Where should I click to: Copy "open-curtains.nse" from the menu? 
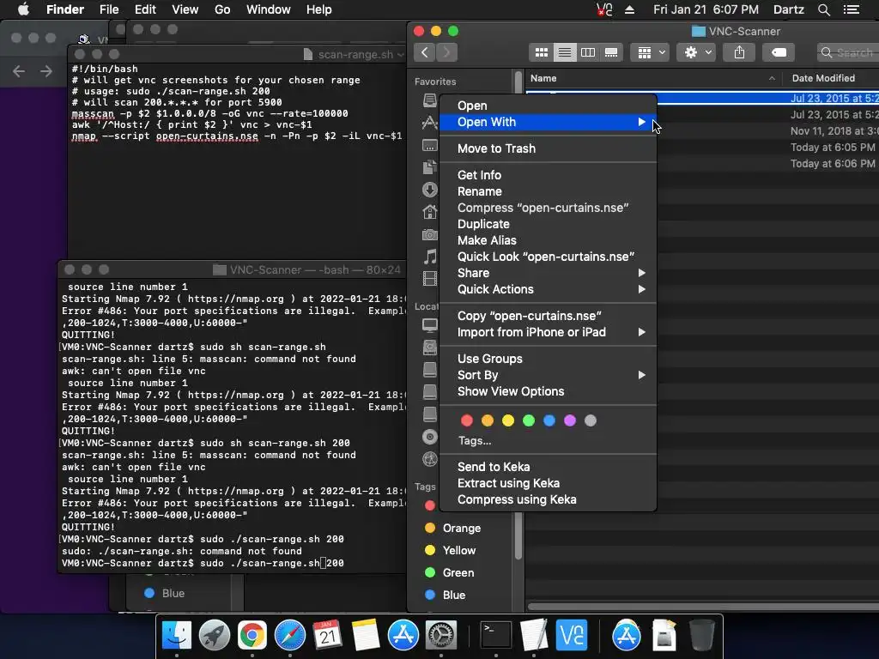[x=548, y=316]
